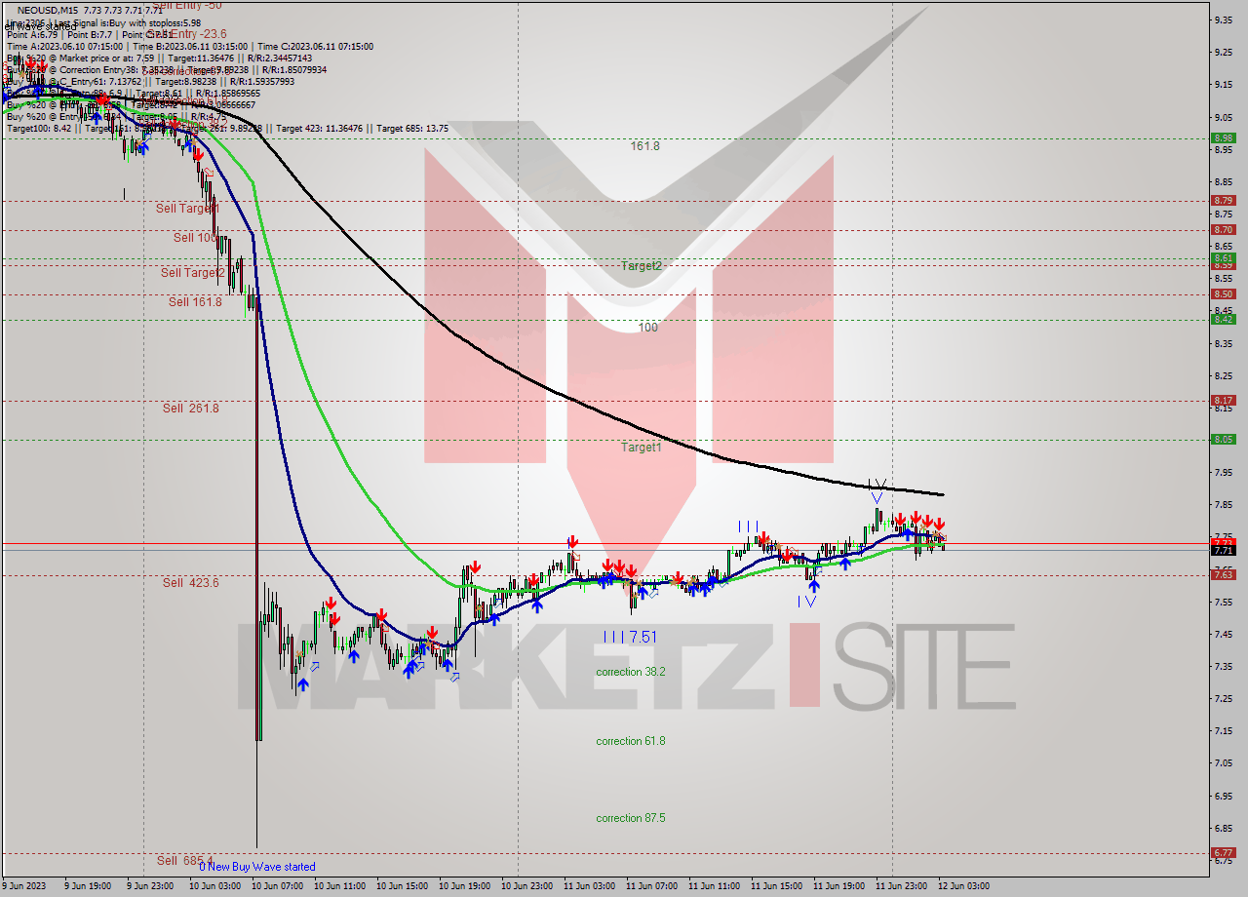Click the black 7.71 current price tag
Viewport: 1248px width, 897px height.
(x=1223, y=551)
